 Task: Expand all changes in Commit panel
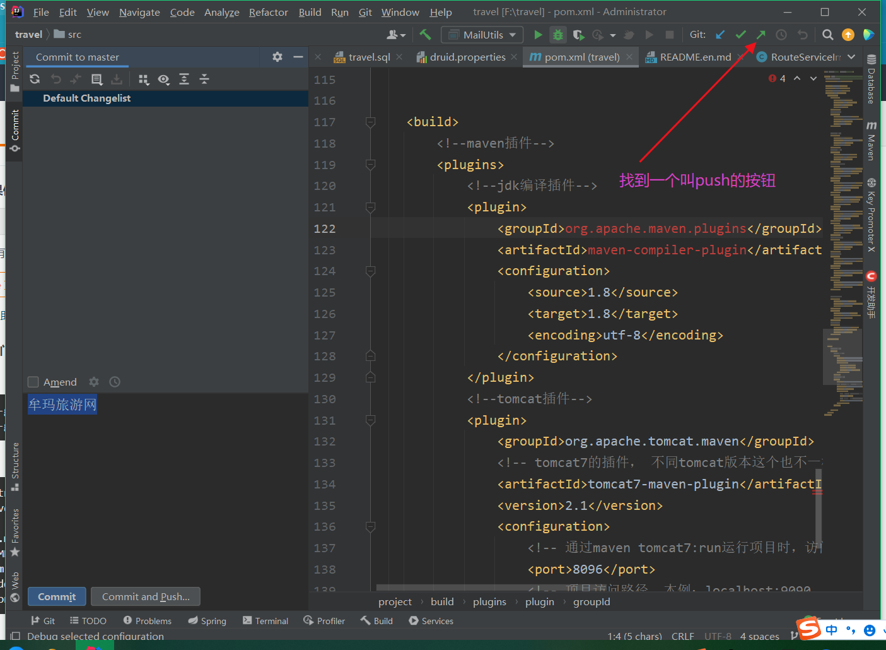pos(184,79)
